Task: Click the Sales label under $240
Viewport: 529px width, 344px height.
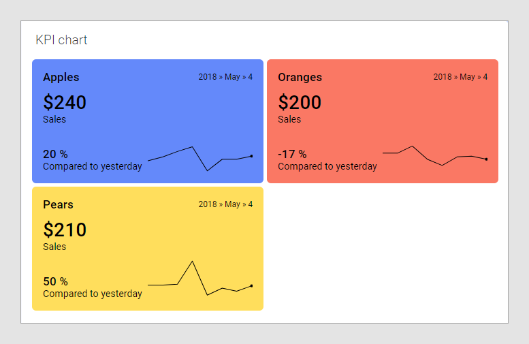Action: pyautogui.click(x=54, y=120)
